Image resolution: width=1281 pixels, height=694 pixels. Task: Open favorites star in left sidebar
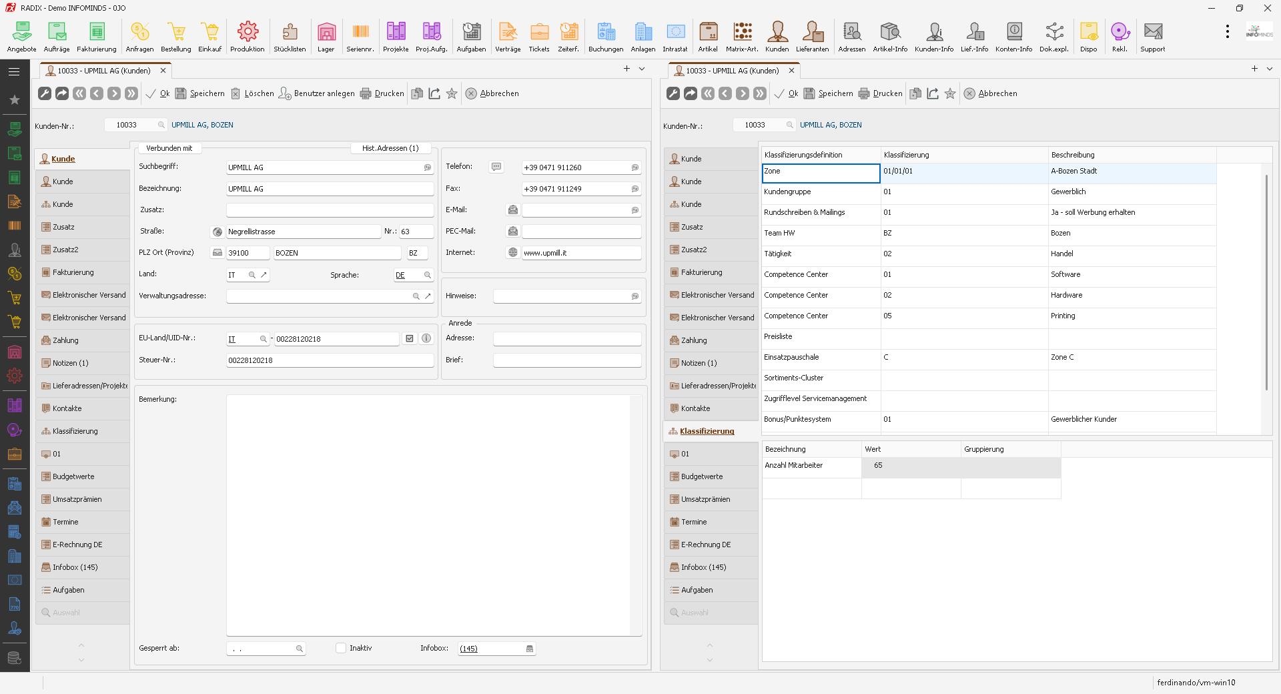click(x=14, y=99)
